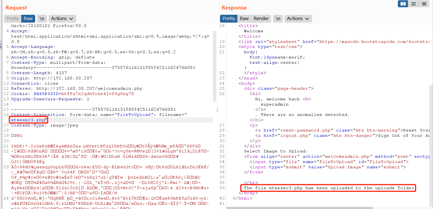The width and height of the screenshot is (433, 209).
Task: Click the 'superadmin' username in response
Action: tap(275, 104)
